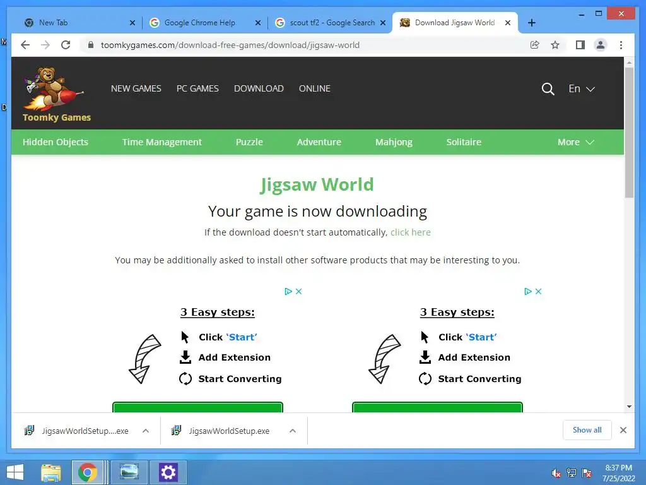Browse the Time Management category
This screenshot has height=485, width=646.
162,142
